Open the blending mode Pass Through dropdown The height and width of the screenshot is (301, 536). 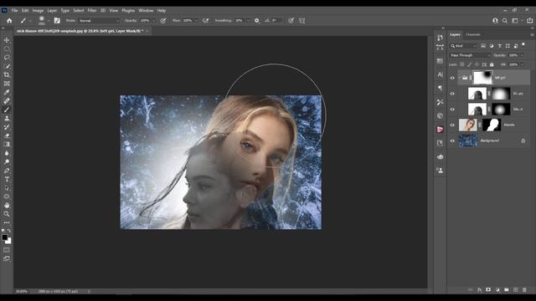470,55
